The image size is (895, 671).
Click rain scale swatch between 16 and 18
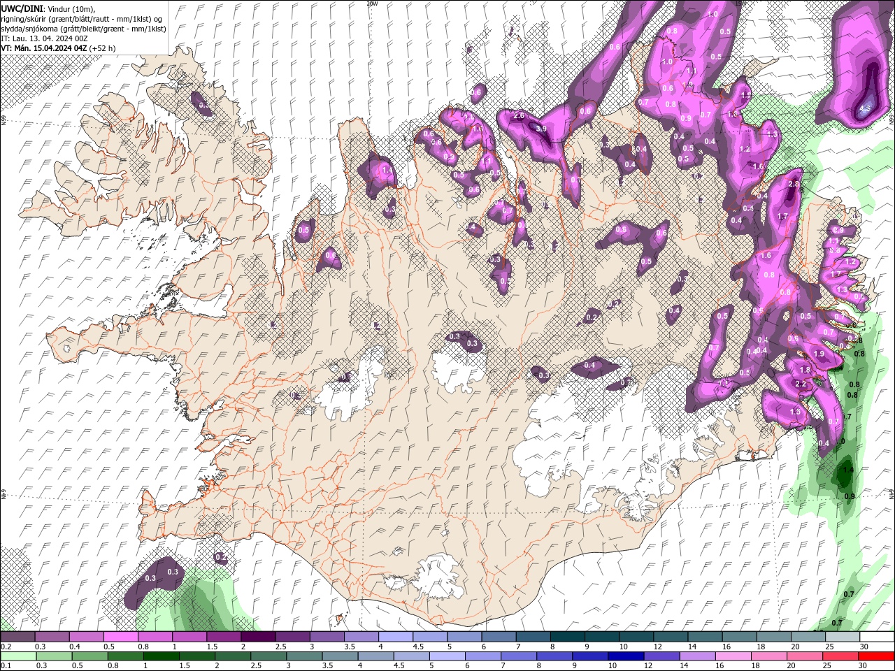click(x=733, y=656)
